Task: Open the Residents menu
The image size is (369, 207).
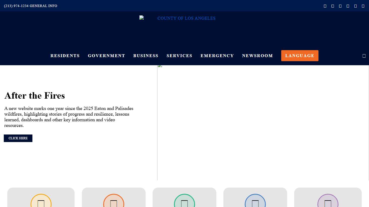Action: [x=65, y=56]
